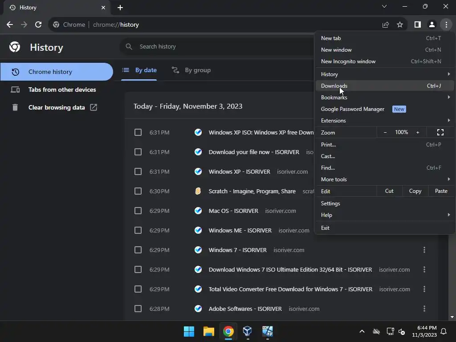456x342 pixels.
Task: Select checkbox for Windows XP - ISORIVER
Action: 138,171
